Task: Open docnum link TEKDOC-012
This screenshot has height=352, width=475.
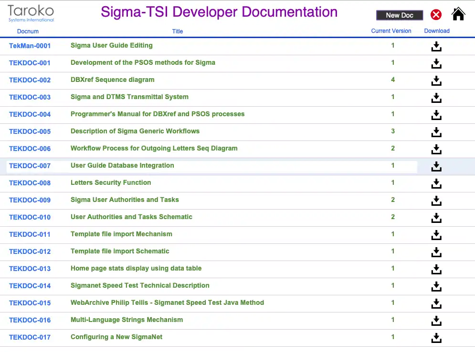Action: [30, 251]
